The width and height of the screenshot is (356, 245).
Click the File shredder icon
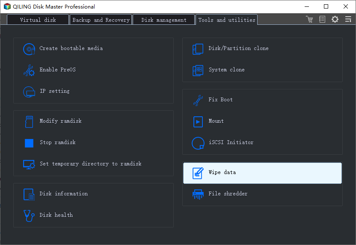(198, 195)
